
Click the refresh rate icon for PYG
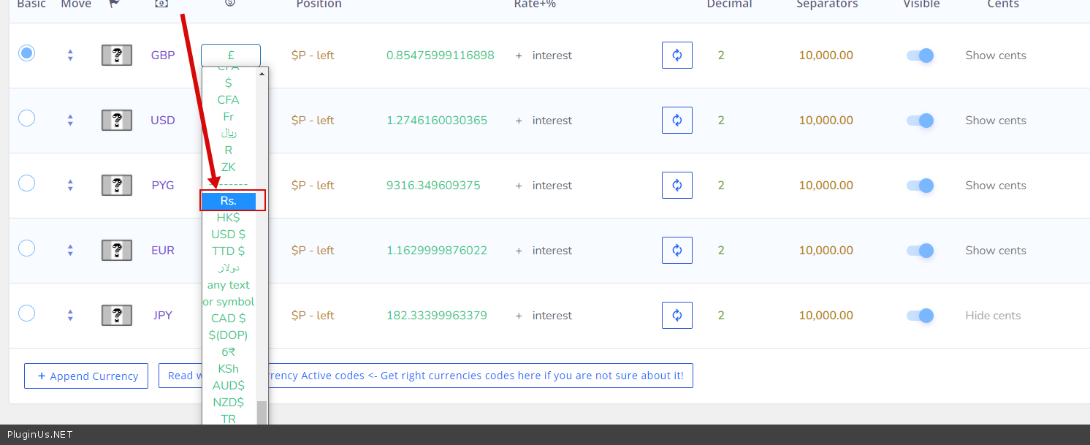(x=677, y=186)
